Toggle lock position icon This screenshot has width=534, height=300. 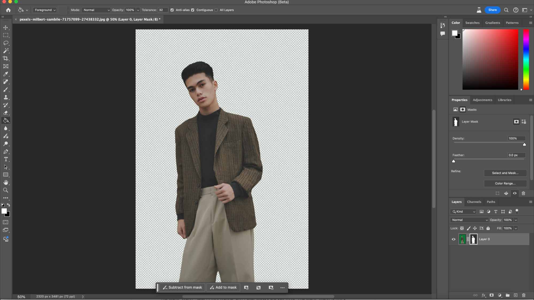point(475,228)
